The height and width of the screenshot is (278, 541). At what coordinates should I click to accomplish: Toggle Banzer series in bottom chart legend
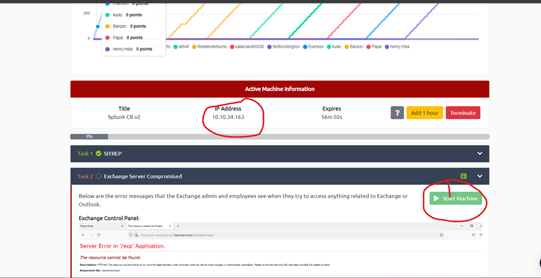click(x=353, y=47)
